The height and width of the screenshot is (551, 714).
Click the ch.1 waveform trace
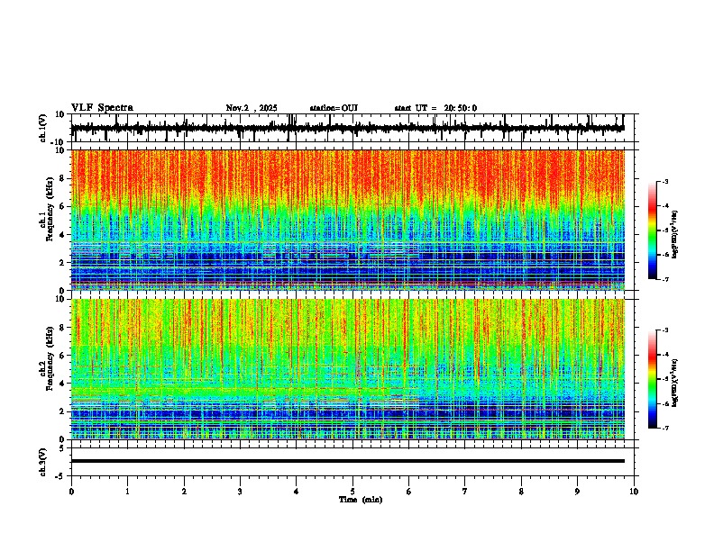click(x=347, y=128)
